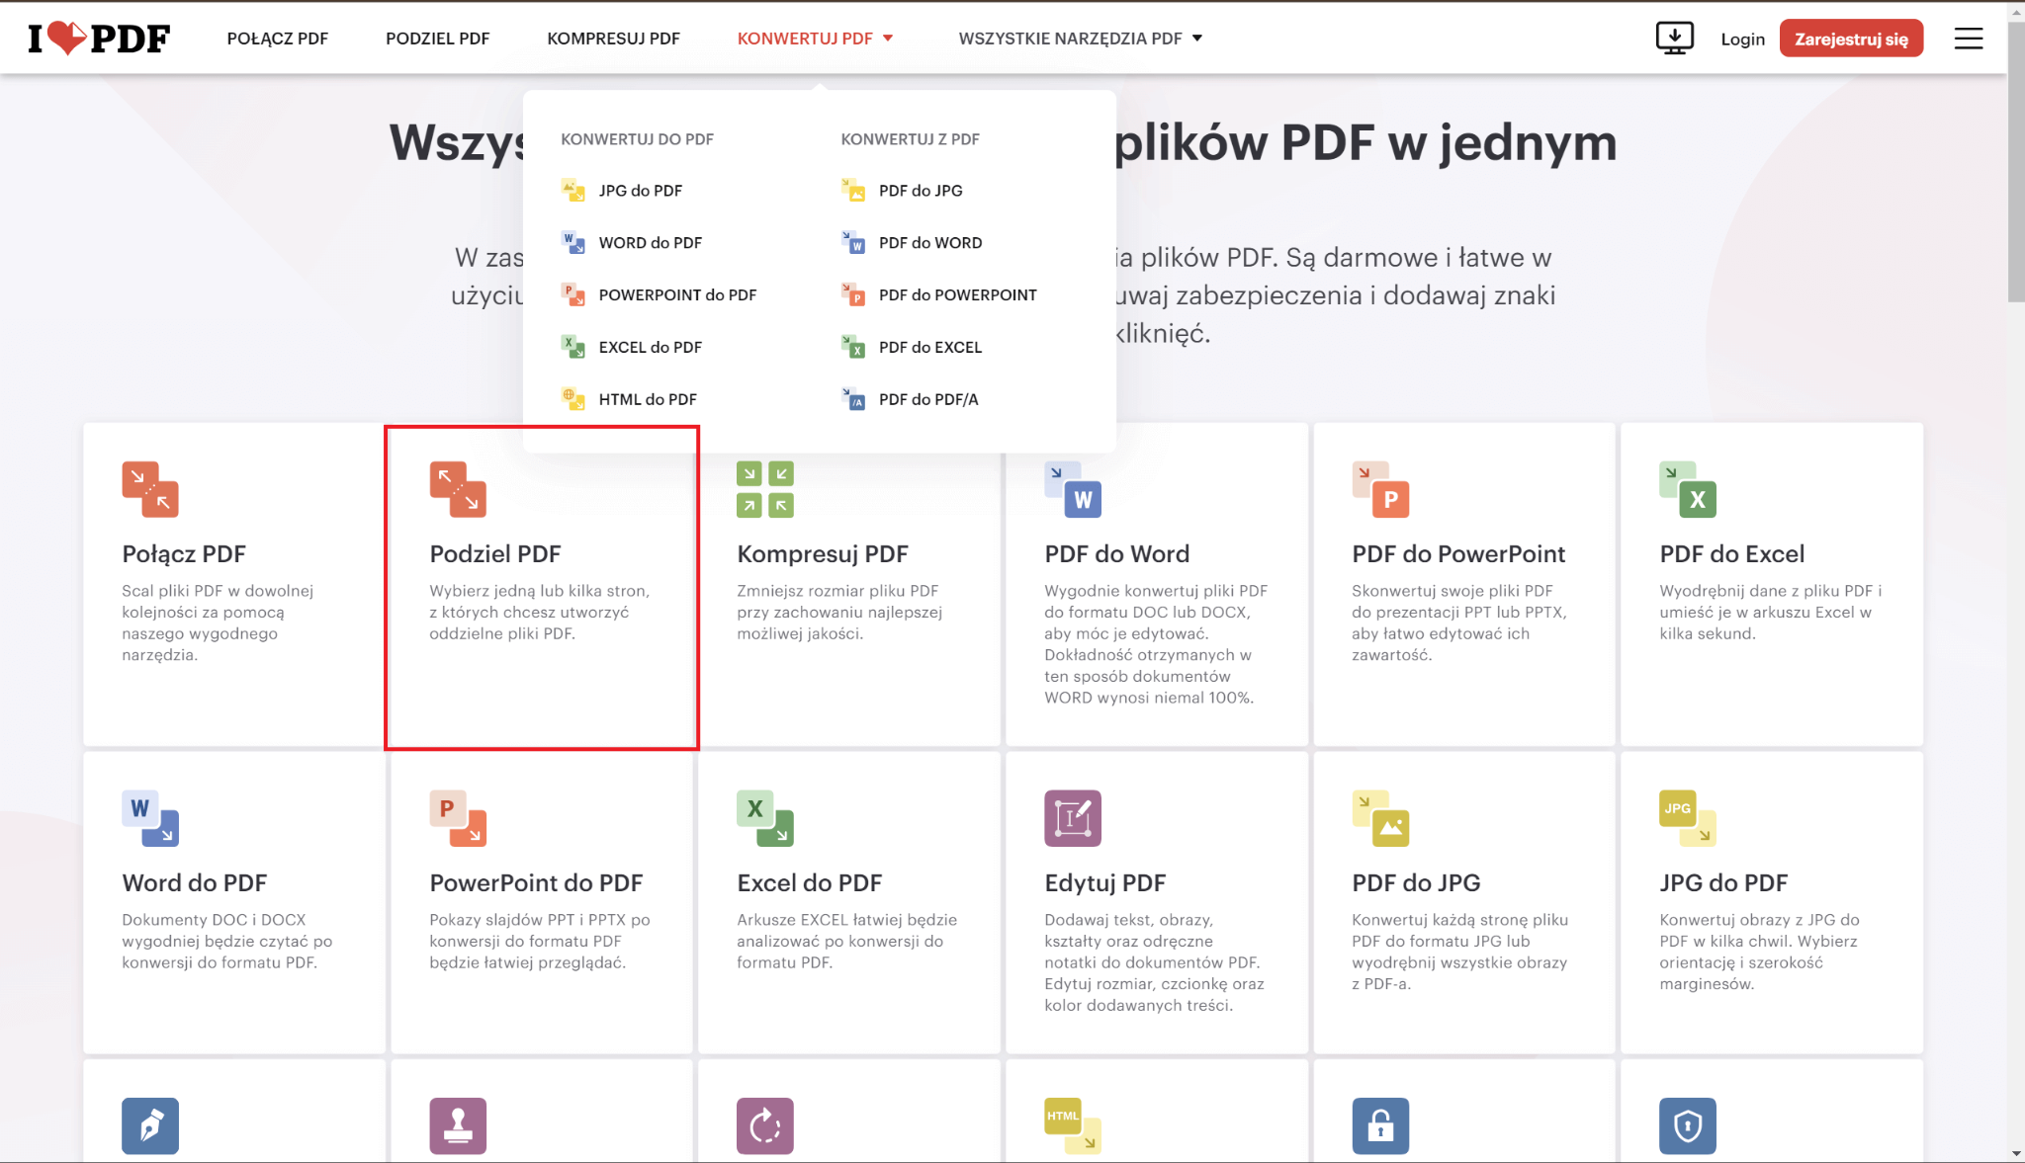Open the Login page
Viewport: 2025px width, 1163px height.
click(1743, 39)
